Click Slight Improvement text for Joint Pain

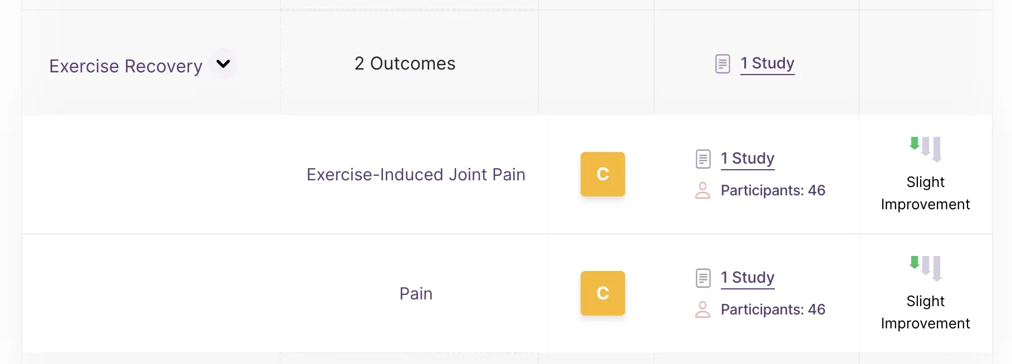tap(925, 193)
